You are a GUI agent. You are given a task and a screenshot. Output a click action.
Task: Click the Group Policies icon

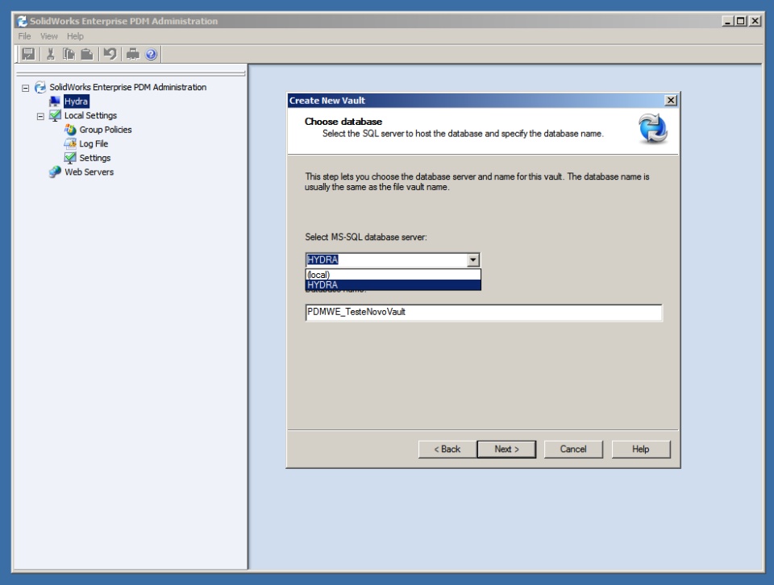click(x=71, y=130)
